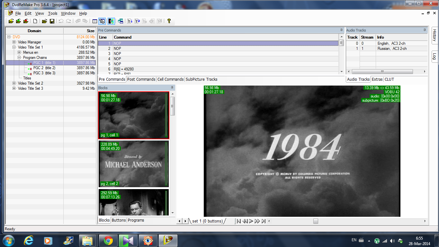
Task: Collapse the DVD root node
Action: (x=9, y=37)
